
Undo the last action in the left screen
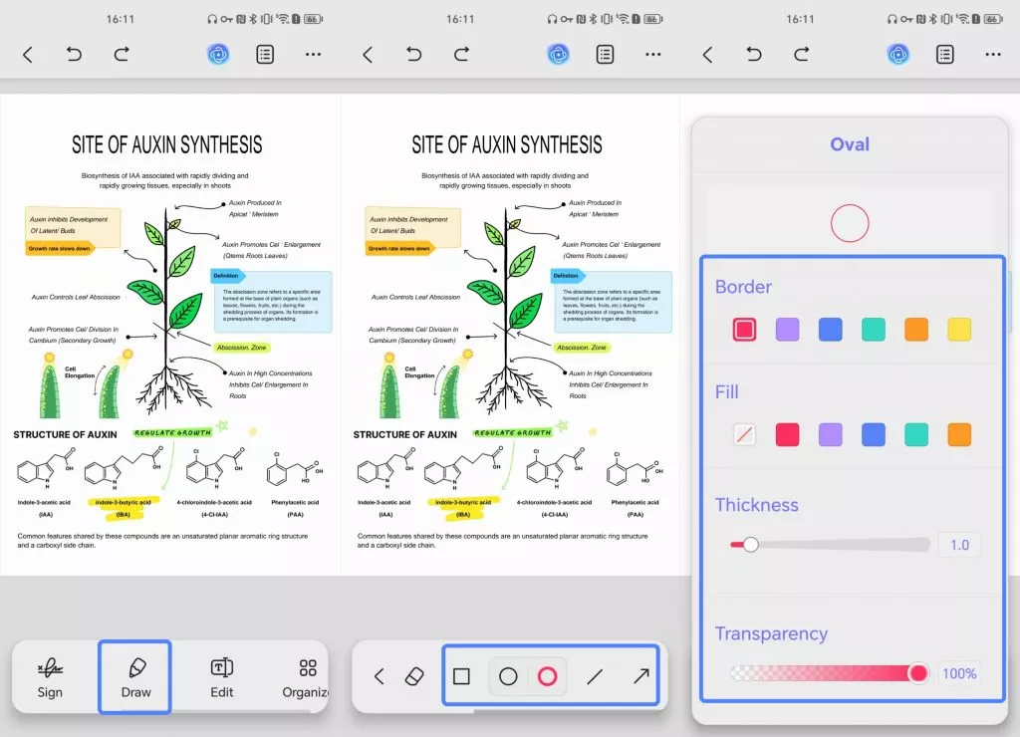click(74, 54)
